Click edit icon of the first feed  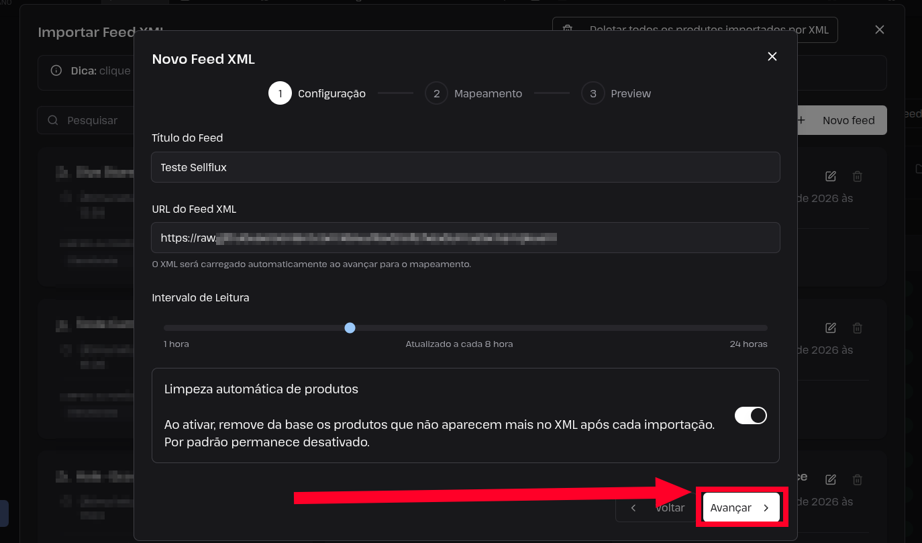831,177
